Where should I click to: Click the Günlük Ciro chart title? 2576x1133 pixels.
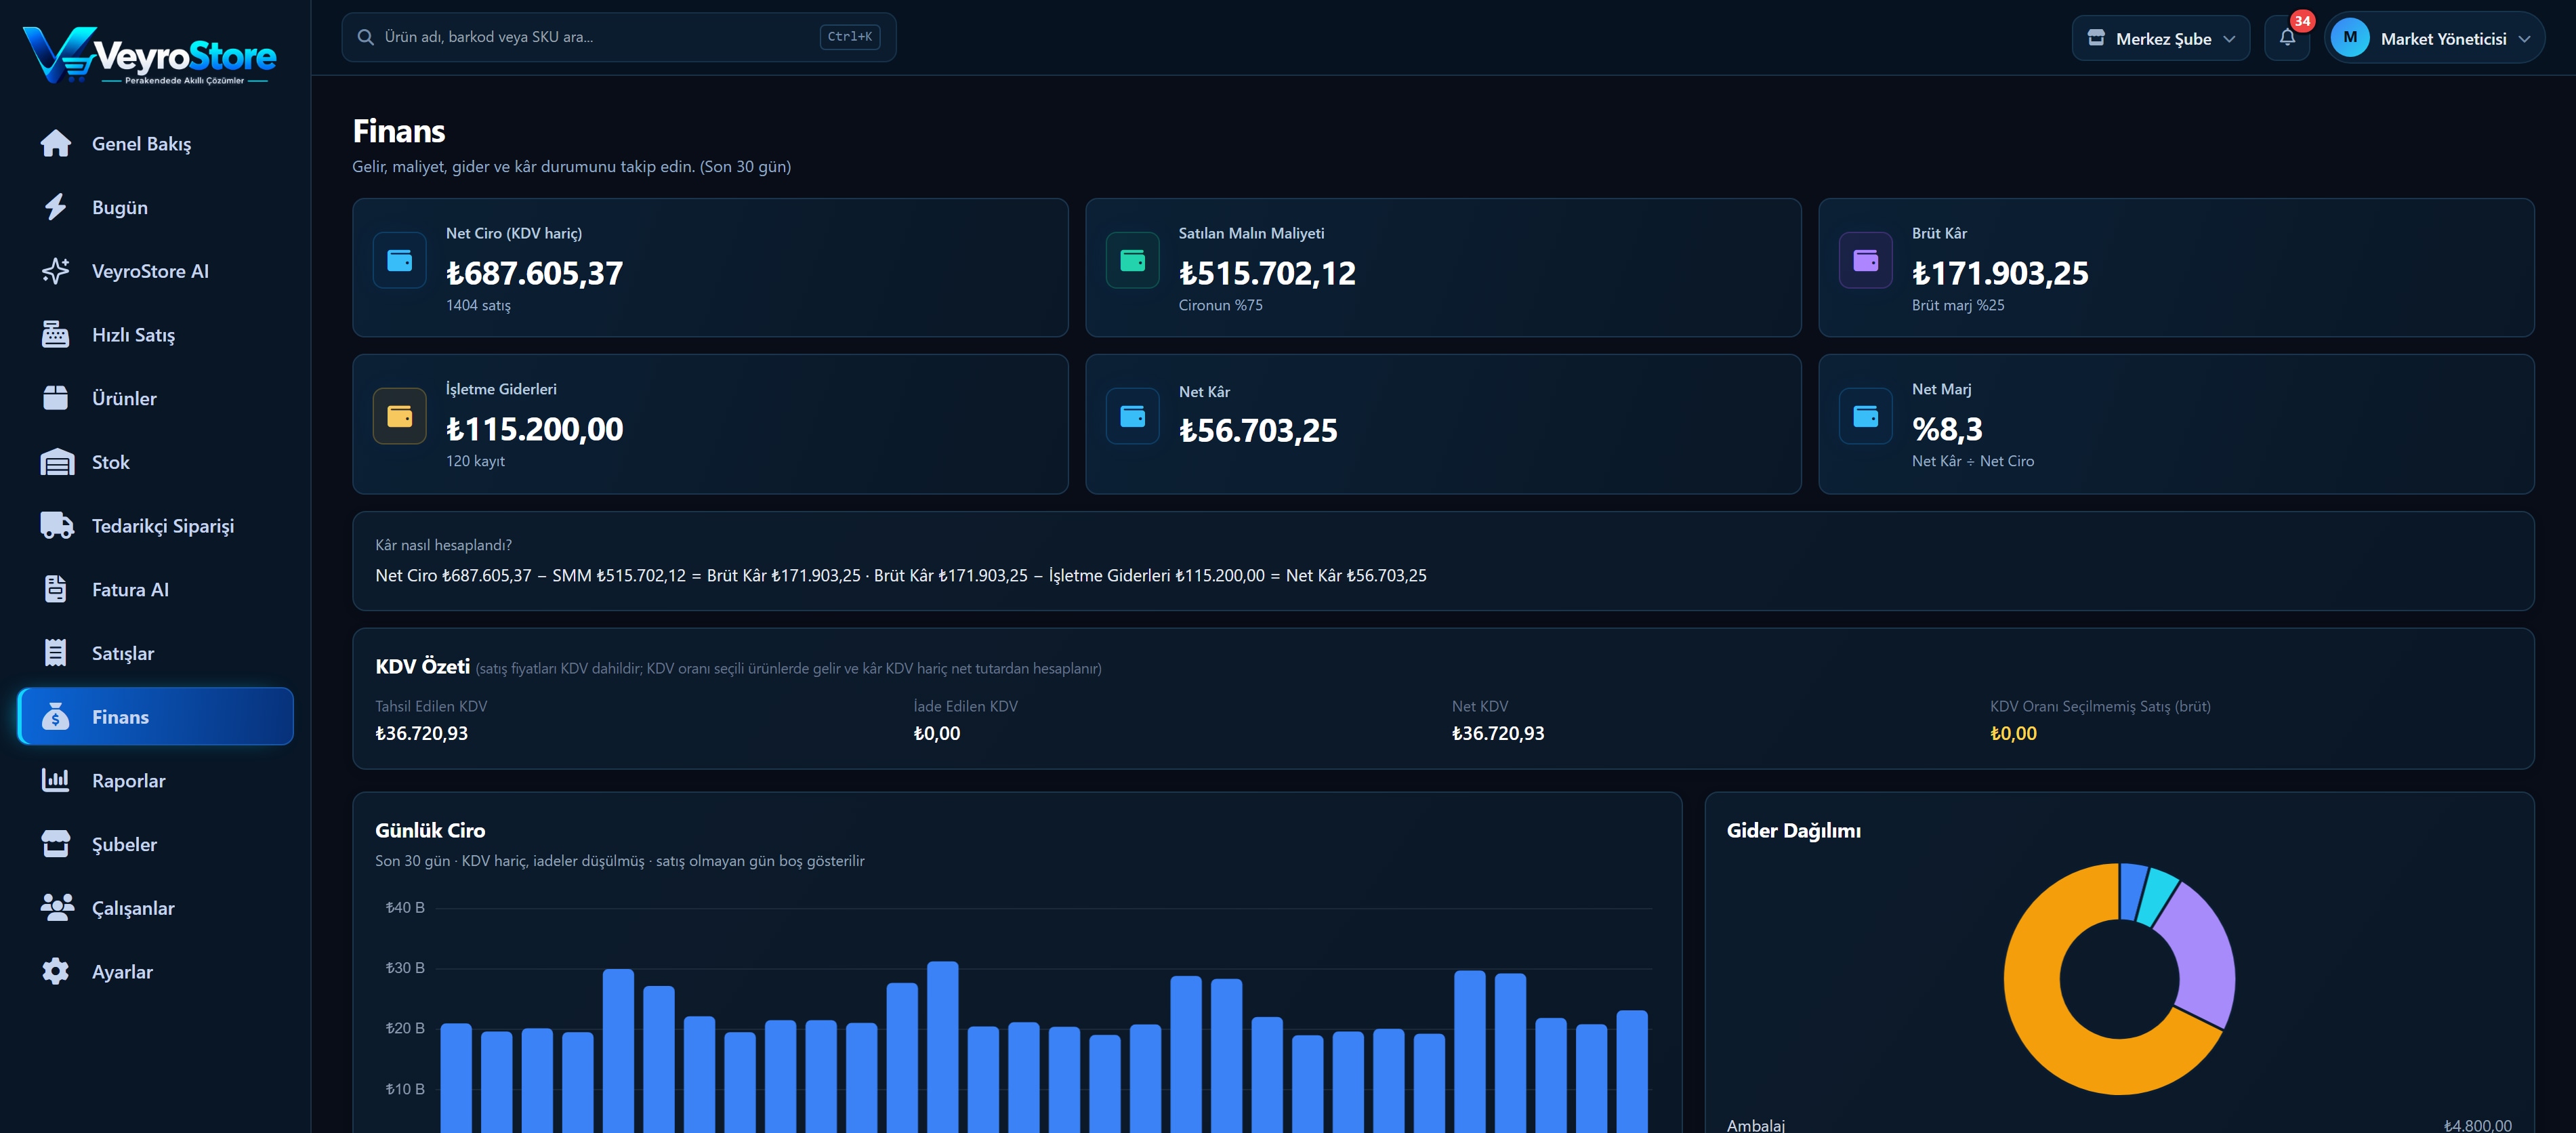click(430, 830)
